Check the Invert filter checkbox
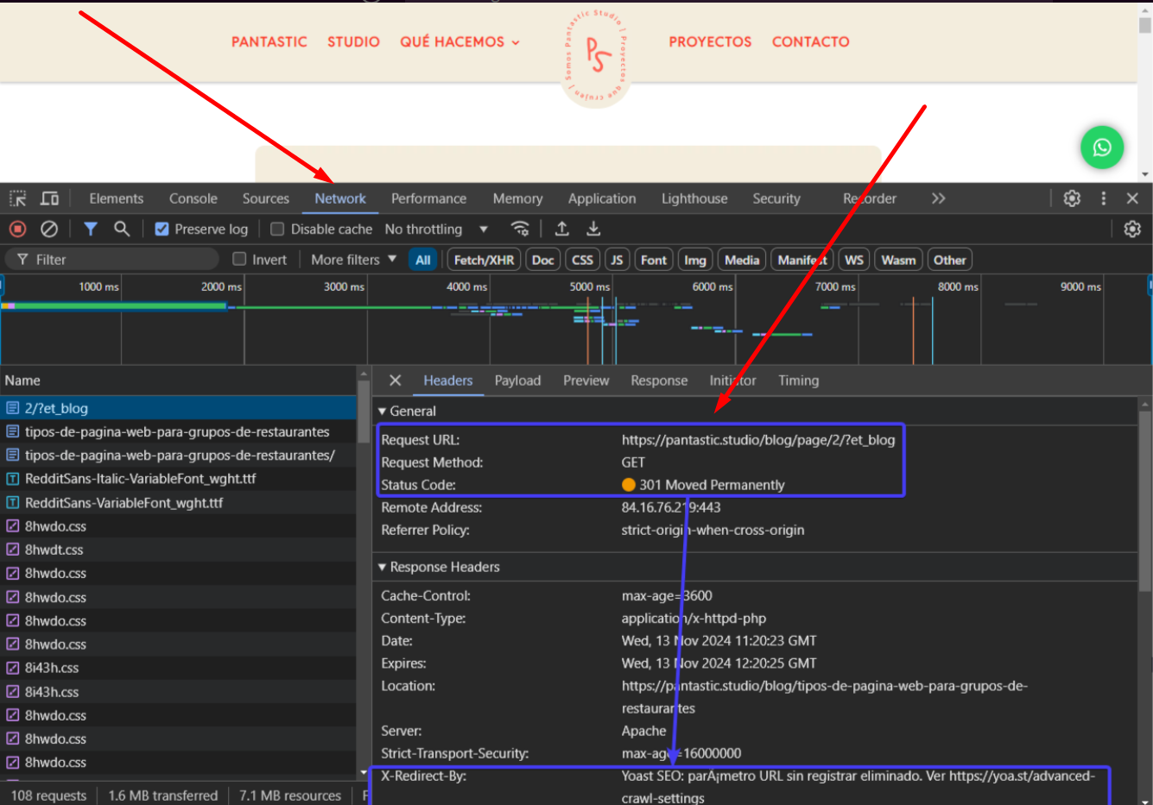 click(239, 259)
